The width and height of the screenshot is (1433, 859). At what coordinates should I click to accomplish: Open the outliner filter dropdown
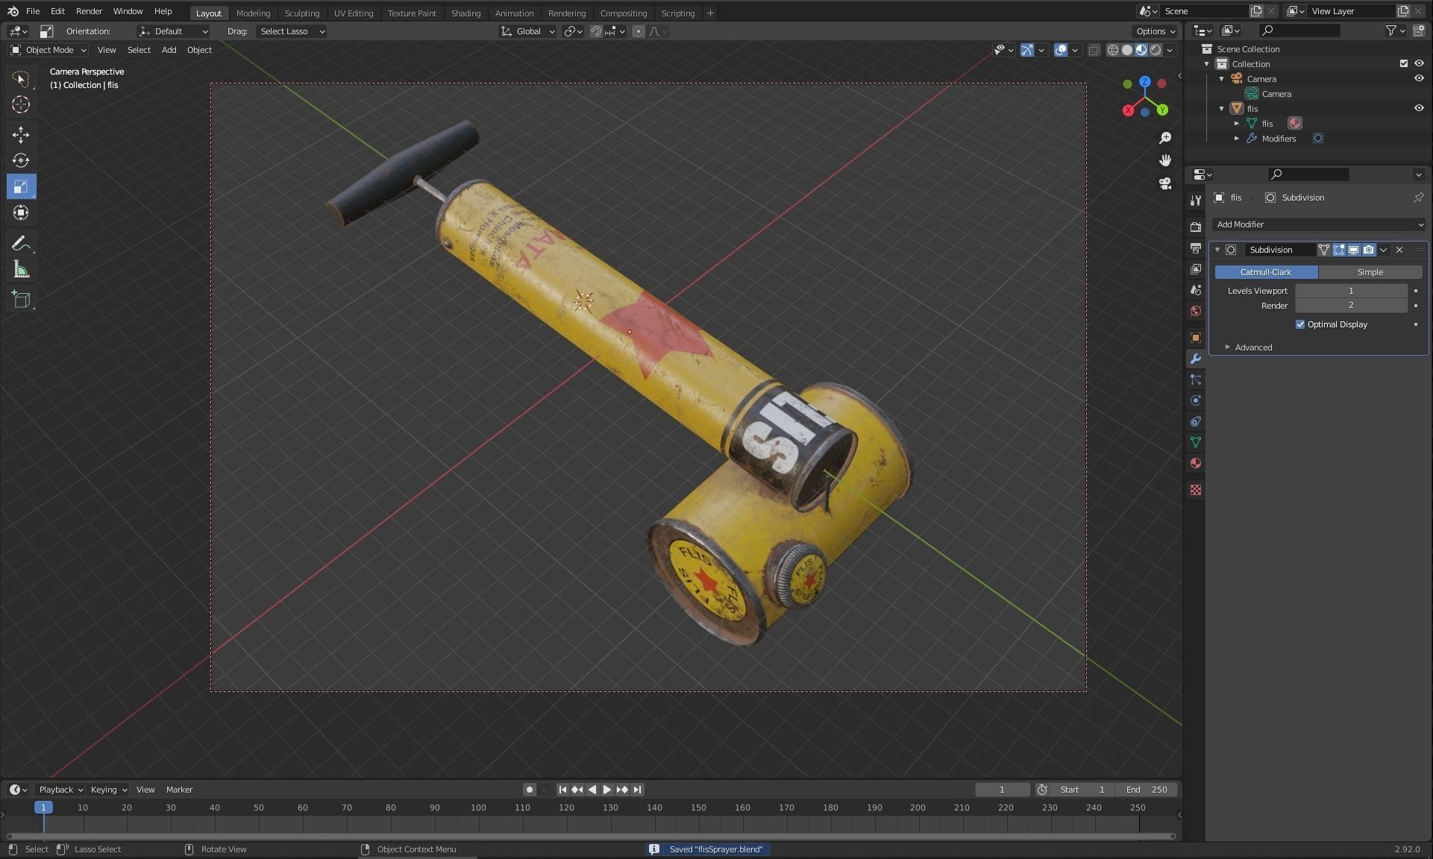click(x=1394, y=31)
